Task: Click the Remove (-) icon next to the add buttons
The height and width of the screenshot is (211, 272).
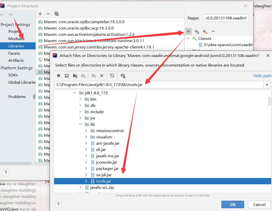Action: click(213, 31)
